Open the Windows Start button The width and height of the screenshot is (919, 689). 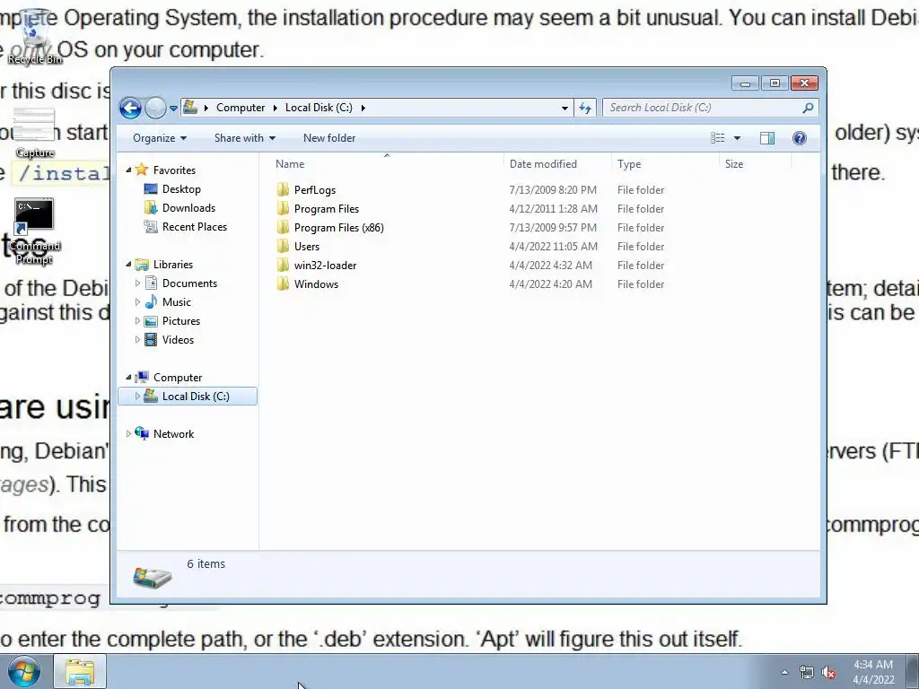pos(23,671)
